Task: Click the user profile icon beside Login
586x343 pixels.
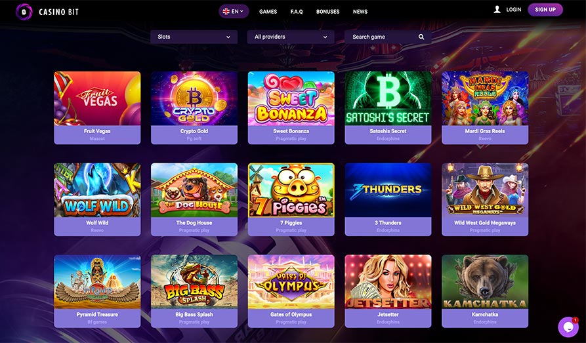Action: tap(497, 10)
